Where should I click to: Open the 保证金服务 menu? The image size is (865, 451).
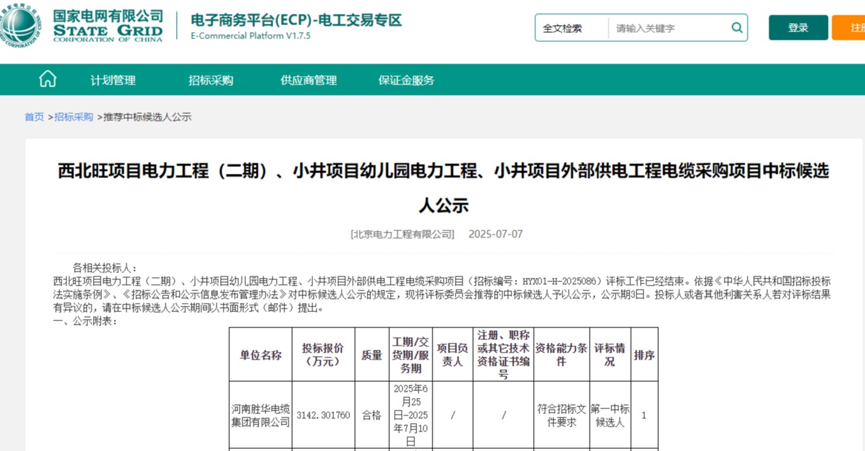(x=407, y=80)
